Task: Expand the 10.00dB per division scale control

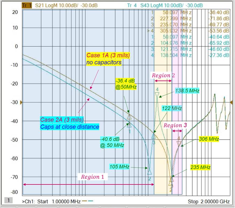Action: coord(70,4)
